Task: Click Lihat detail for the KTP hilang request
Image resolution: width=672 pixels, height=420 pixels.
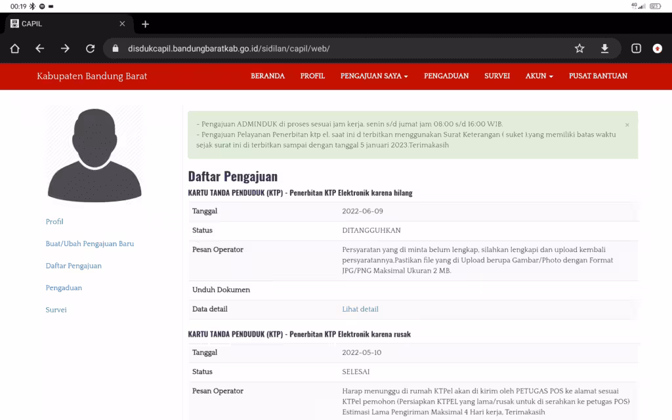Action: pos(360,309)
